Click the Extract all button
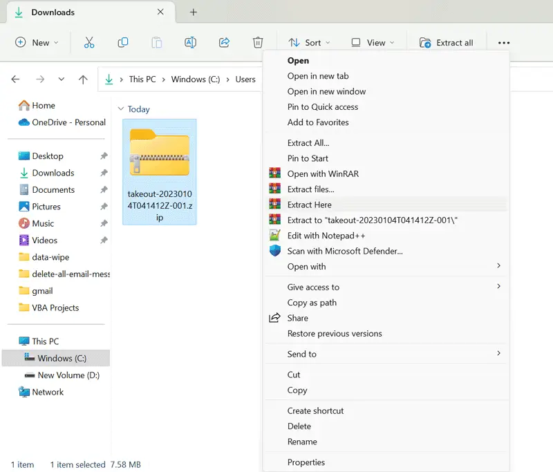The height and width of the screenshot is (472, 553). pos(447,43)
